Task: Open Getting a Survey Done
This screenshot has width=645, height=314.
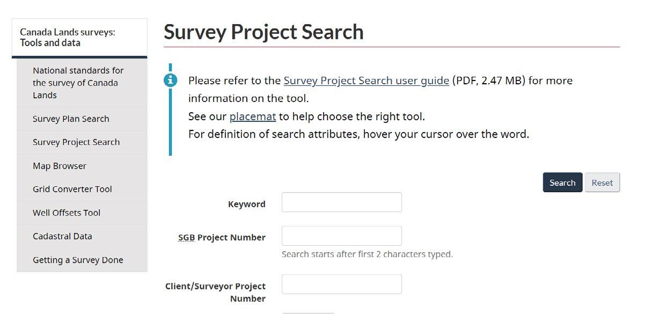Action: (78, 260)
